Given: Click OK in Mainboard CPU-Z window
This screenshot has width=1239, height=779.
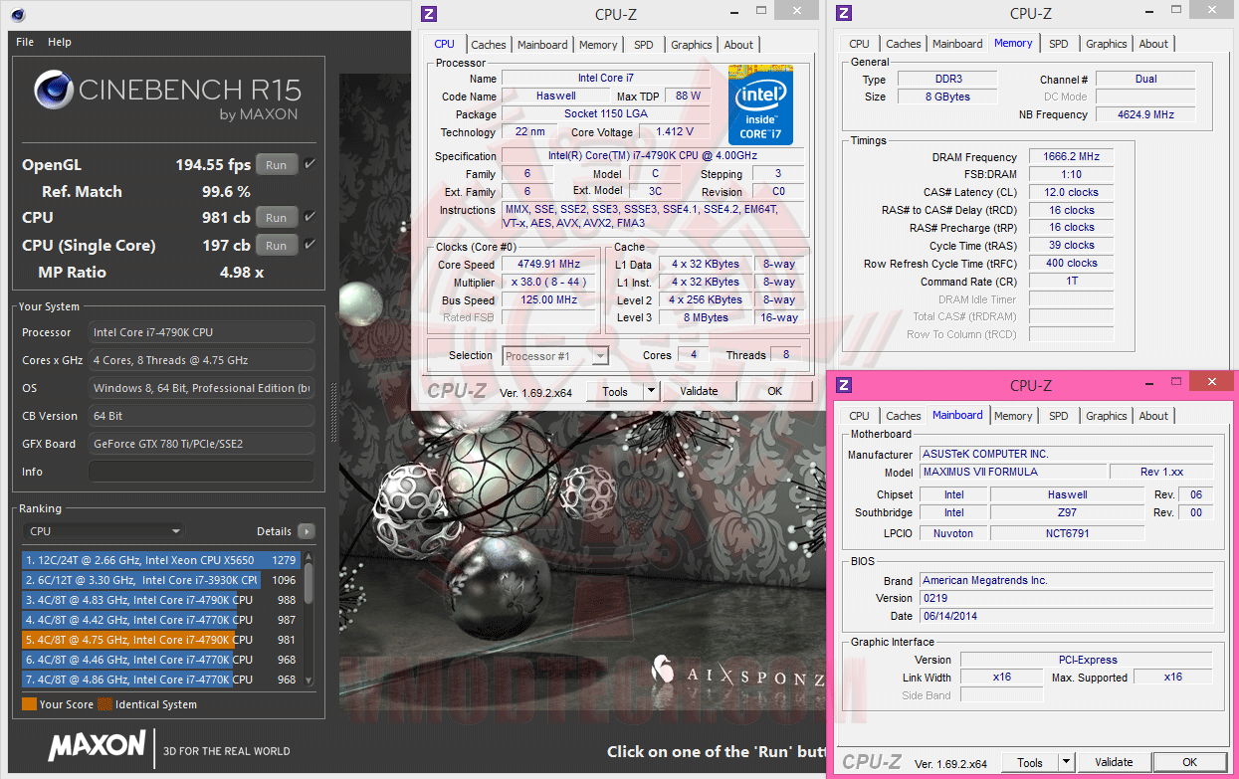Looking at the screenshot, I should click(1189, 763).
